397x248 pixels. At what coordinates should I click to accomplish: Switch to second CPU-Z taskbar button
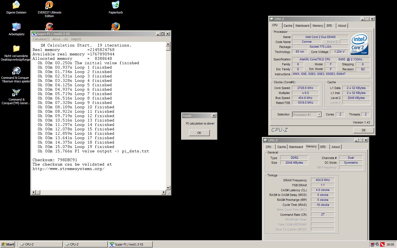point(86,244)
